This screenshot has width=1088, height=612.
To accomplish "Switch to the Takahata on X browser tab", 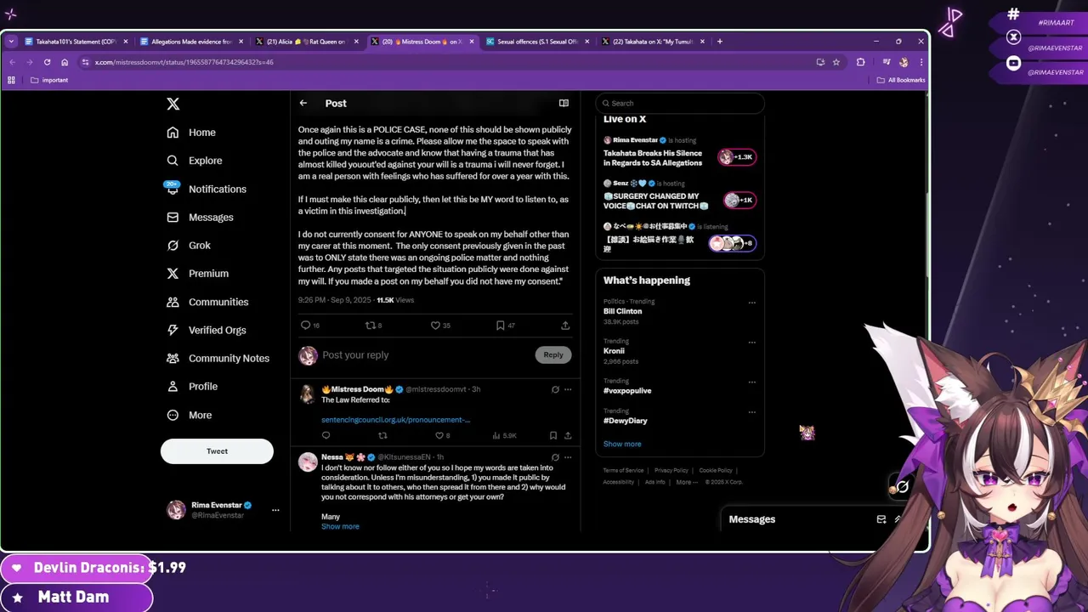I will (x=654, y=42).
